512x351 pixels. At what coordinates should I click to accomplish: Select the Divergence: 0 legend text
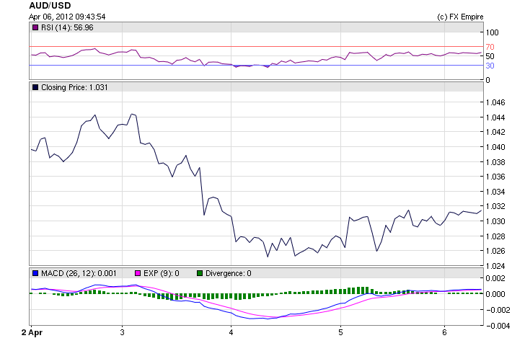(x=225, y=273)
